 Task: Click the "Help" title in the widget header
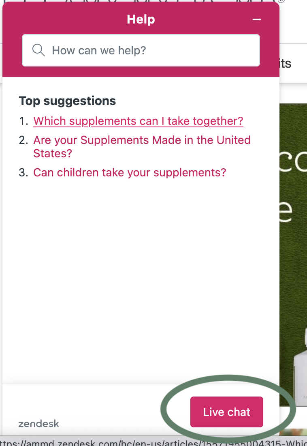pos(141,19)
